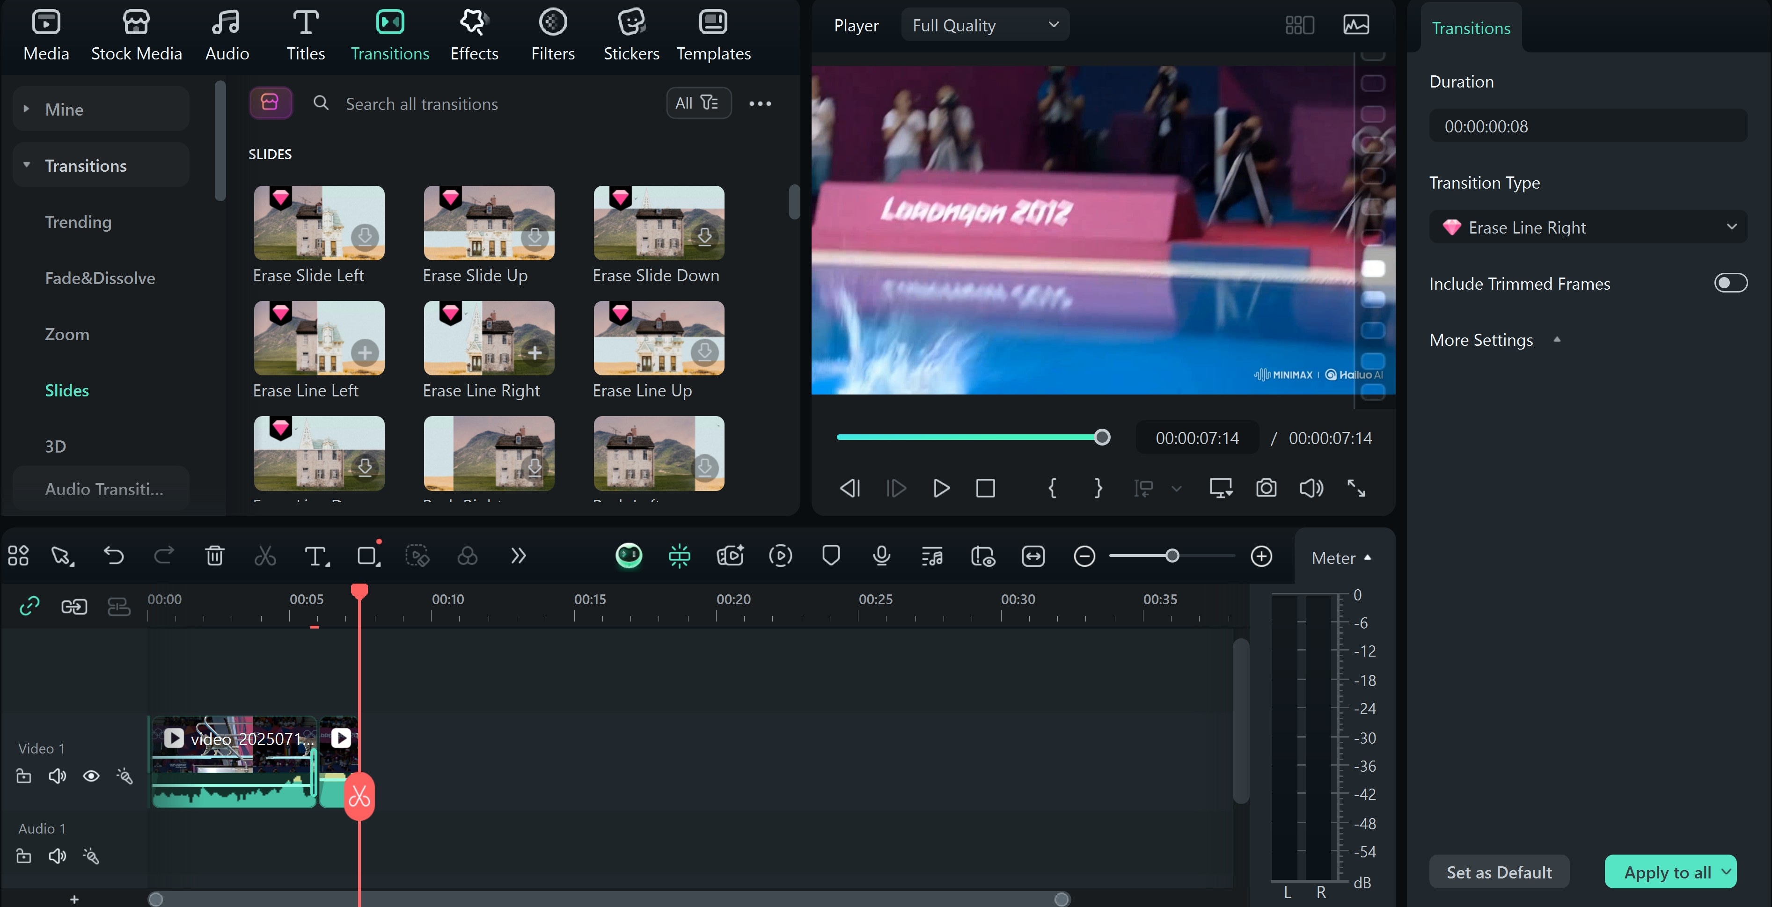Image resolution: width=1772 pixels, height=907 pixels.
Task: Switch to the Filters tab
Action: point(552,35)
